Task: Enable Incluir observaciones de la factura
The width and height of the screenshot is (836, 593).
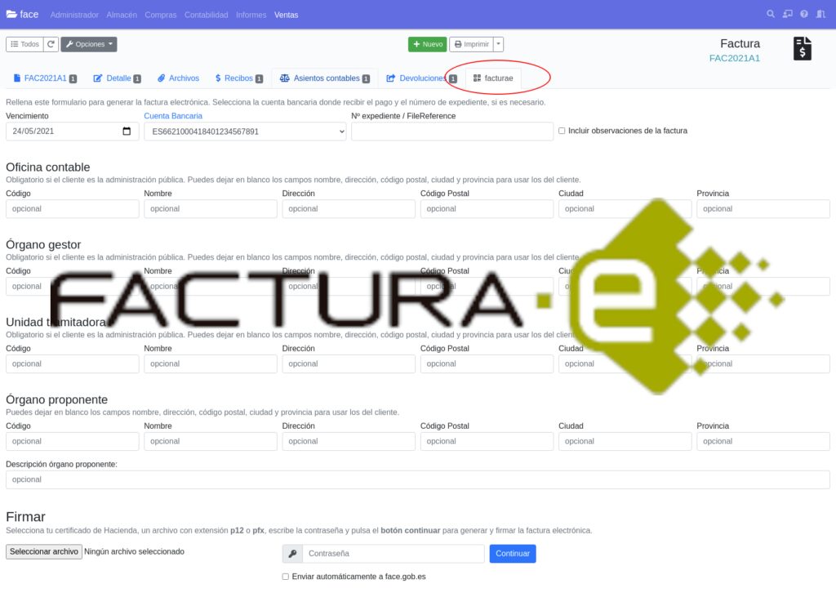Action: (x=562, y=131)
